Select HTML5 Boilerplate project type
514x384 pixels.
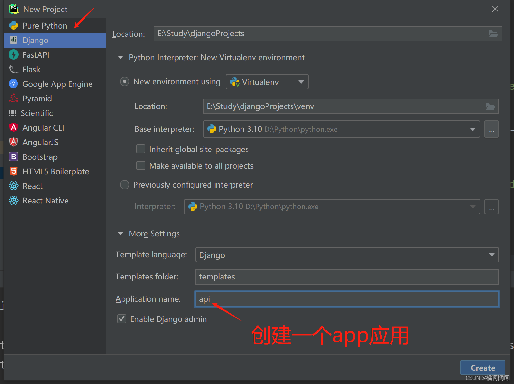pos(55,171)
